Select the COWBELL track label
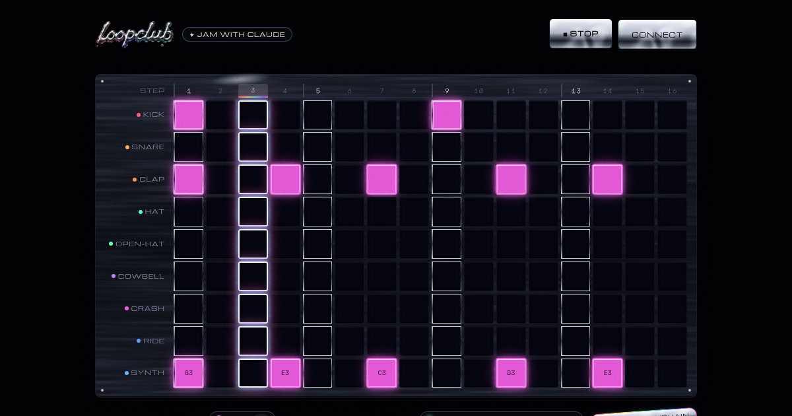 (141, 277)
